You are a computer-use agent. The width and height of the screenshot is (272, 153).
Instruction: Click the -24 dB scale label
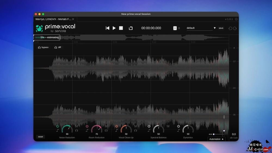(x=234, y=88)
